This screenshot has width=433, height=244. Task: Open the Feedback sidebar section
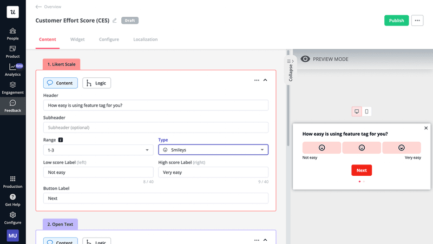pos(12,106)
